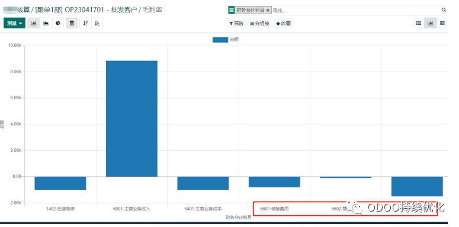Focus the 寻找... search input
459x227 pixels.
(x=356, y=11)
